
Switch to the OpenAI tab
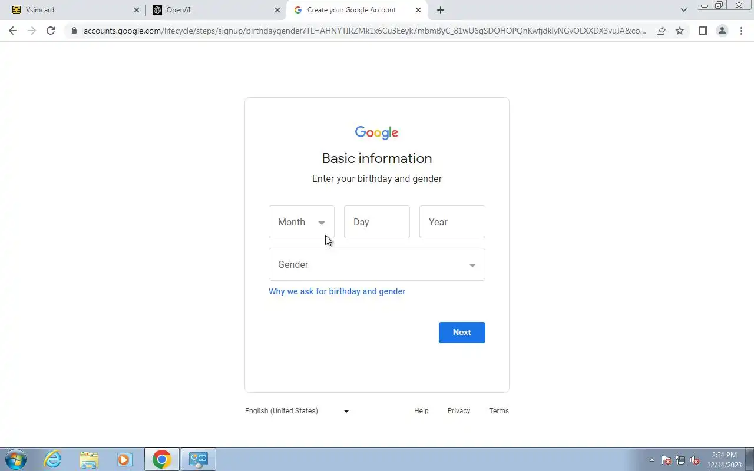216,10
